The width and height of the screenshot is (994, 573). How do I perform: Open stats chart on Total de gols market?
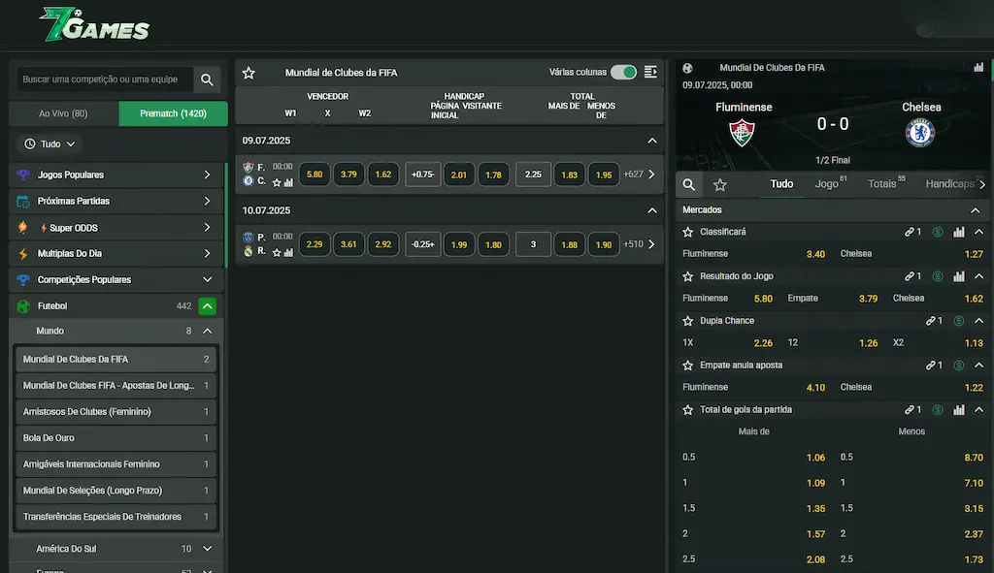pyautogui.click(x=958, y=410)
